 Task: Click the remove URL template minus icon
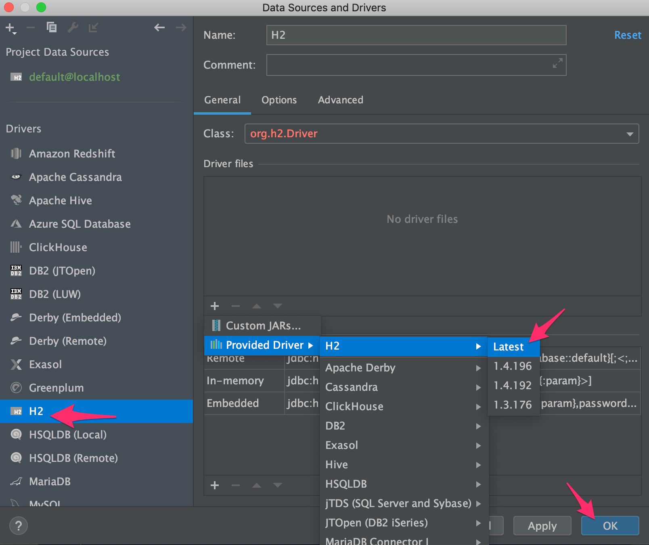click(x=236, y=485)
